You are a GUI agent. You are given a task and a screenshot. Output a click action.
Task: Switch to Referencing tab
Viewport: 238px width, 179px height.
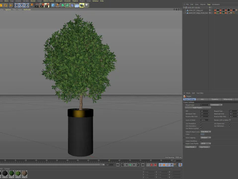[228, 99]
